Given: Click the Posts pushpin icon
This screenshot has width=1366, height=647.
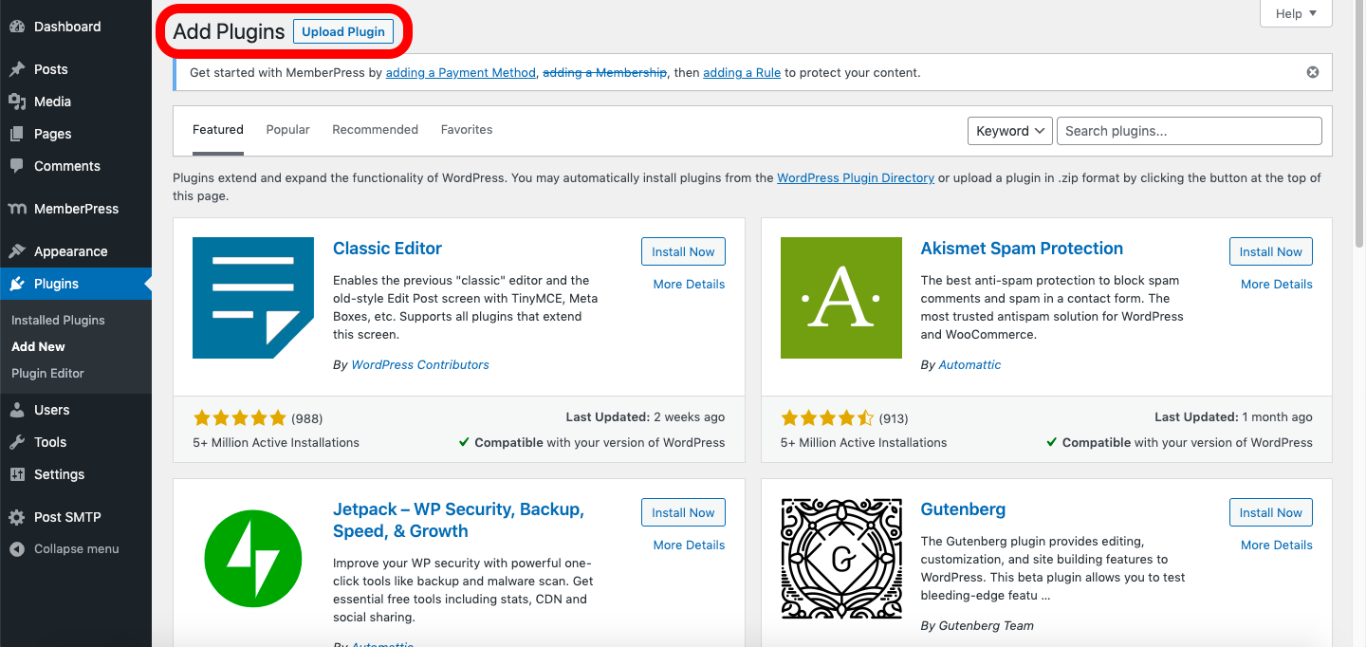Looking at the screenshot, I should click(x=17, y=69).
